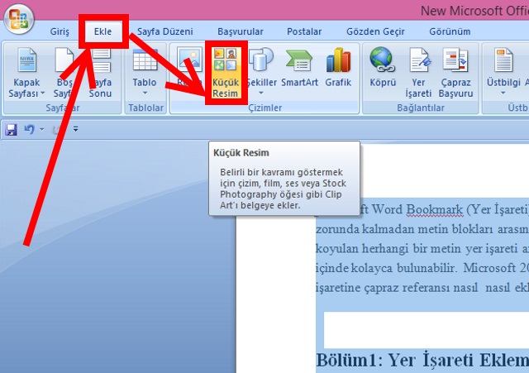529x373 pixels.
Task: Add a Köprü hyperlink
Action: [x=382, y=68]
